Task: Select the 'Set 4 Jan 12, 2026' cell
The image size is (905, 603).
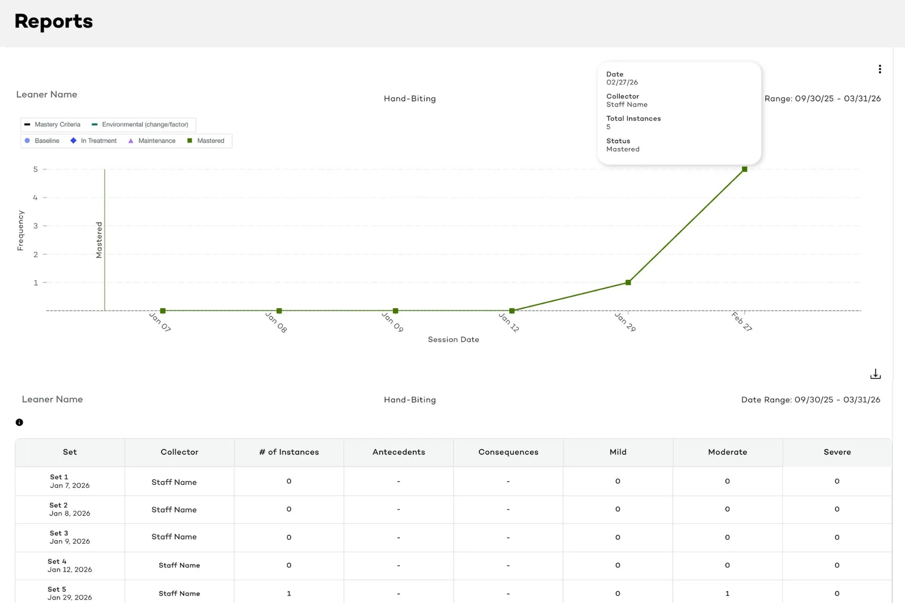Action: (x=70, y=566)
